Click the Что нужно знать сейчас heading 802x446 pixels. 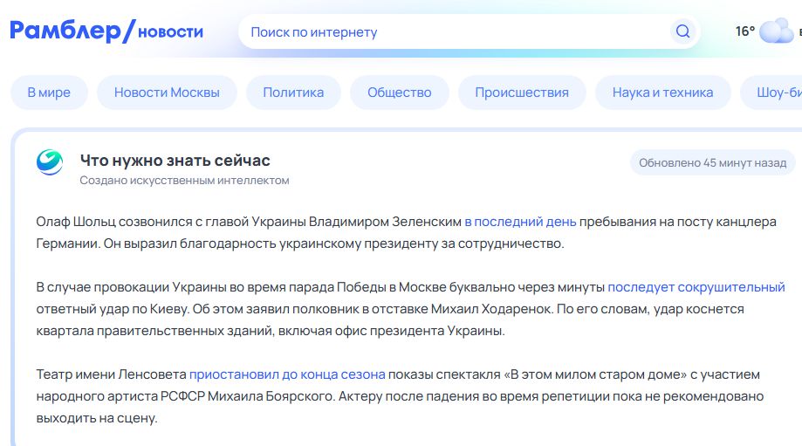click(175, 161)
